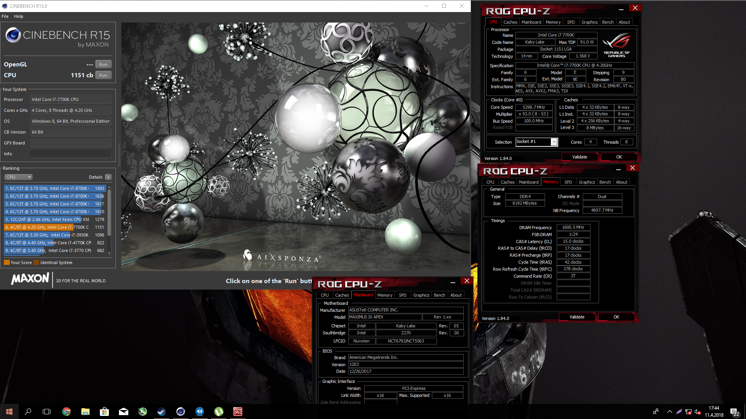Switch to uTorrent in the taskbar
Image resolution: width=746 pixels, height=419 pixels.
tap(219, 412)
